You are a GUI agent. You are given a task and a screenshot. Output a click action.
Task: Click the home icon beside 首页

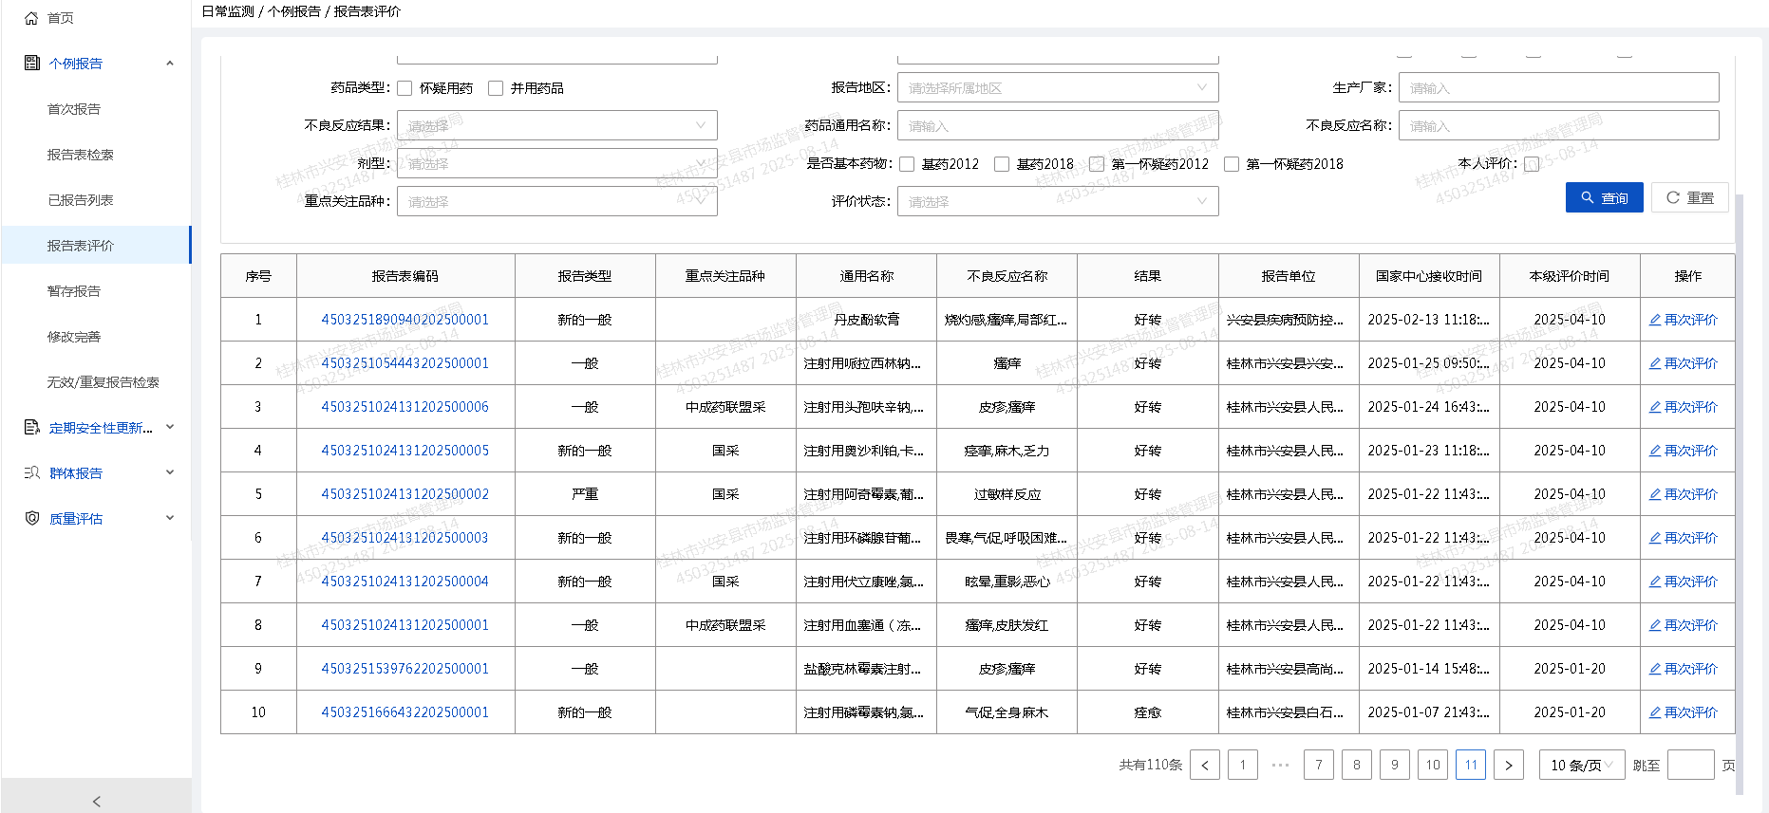click(31, 18)
